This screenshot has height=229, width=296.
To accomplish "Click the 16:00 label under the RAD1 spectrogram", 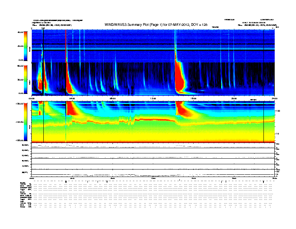I will (193, 98).
